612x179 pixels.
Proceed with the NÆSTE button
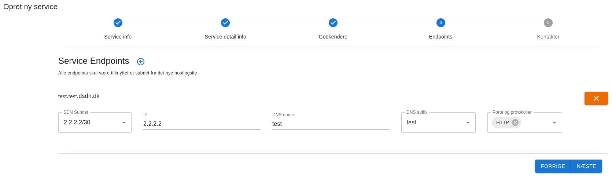pos(586,166)
